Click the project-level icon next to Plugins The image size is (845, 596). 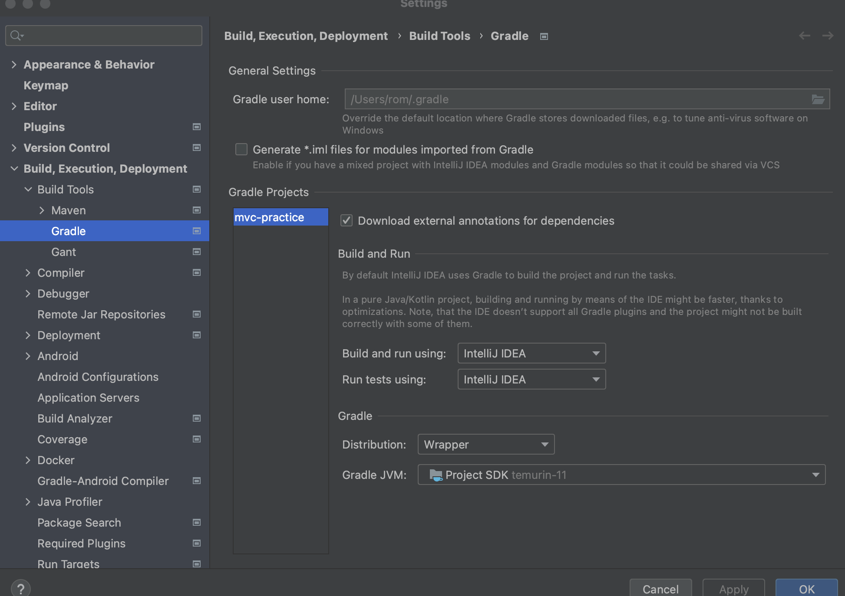pyautogui.click(x=197, y=127)
